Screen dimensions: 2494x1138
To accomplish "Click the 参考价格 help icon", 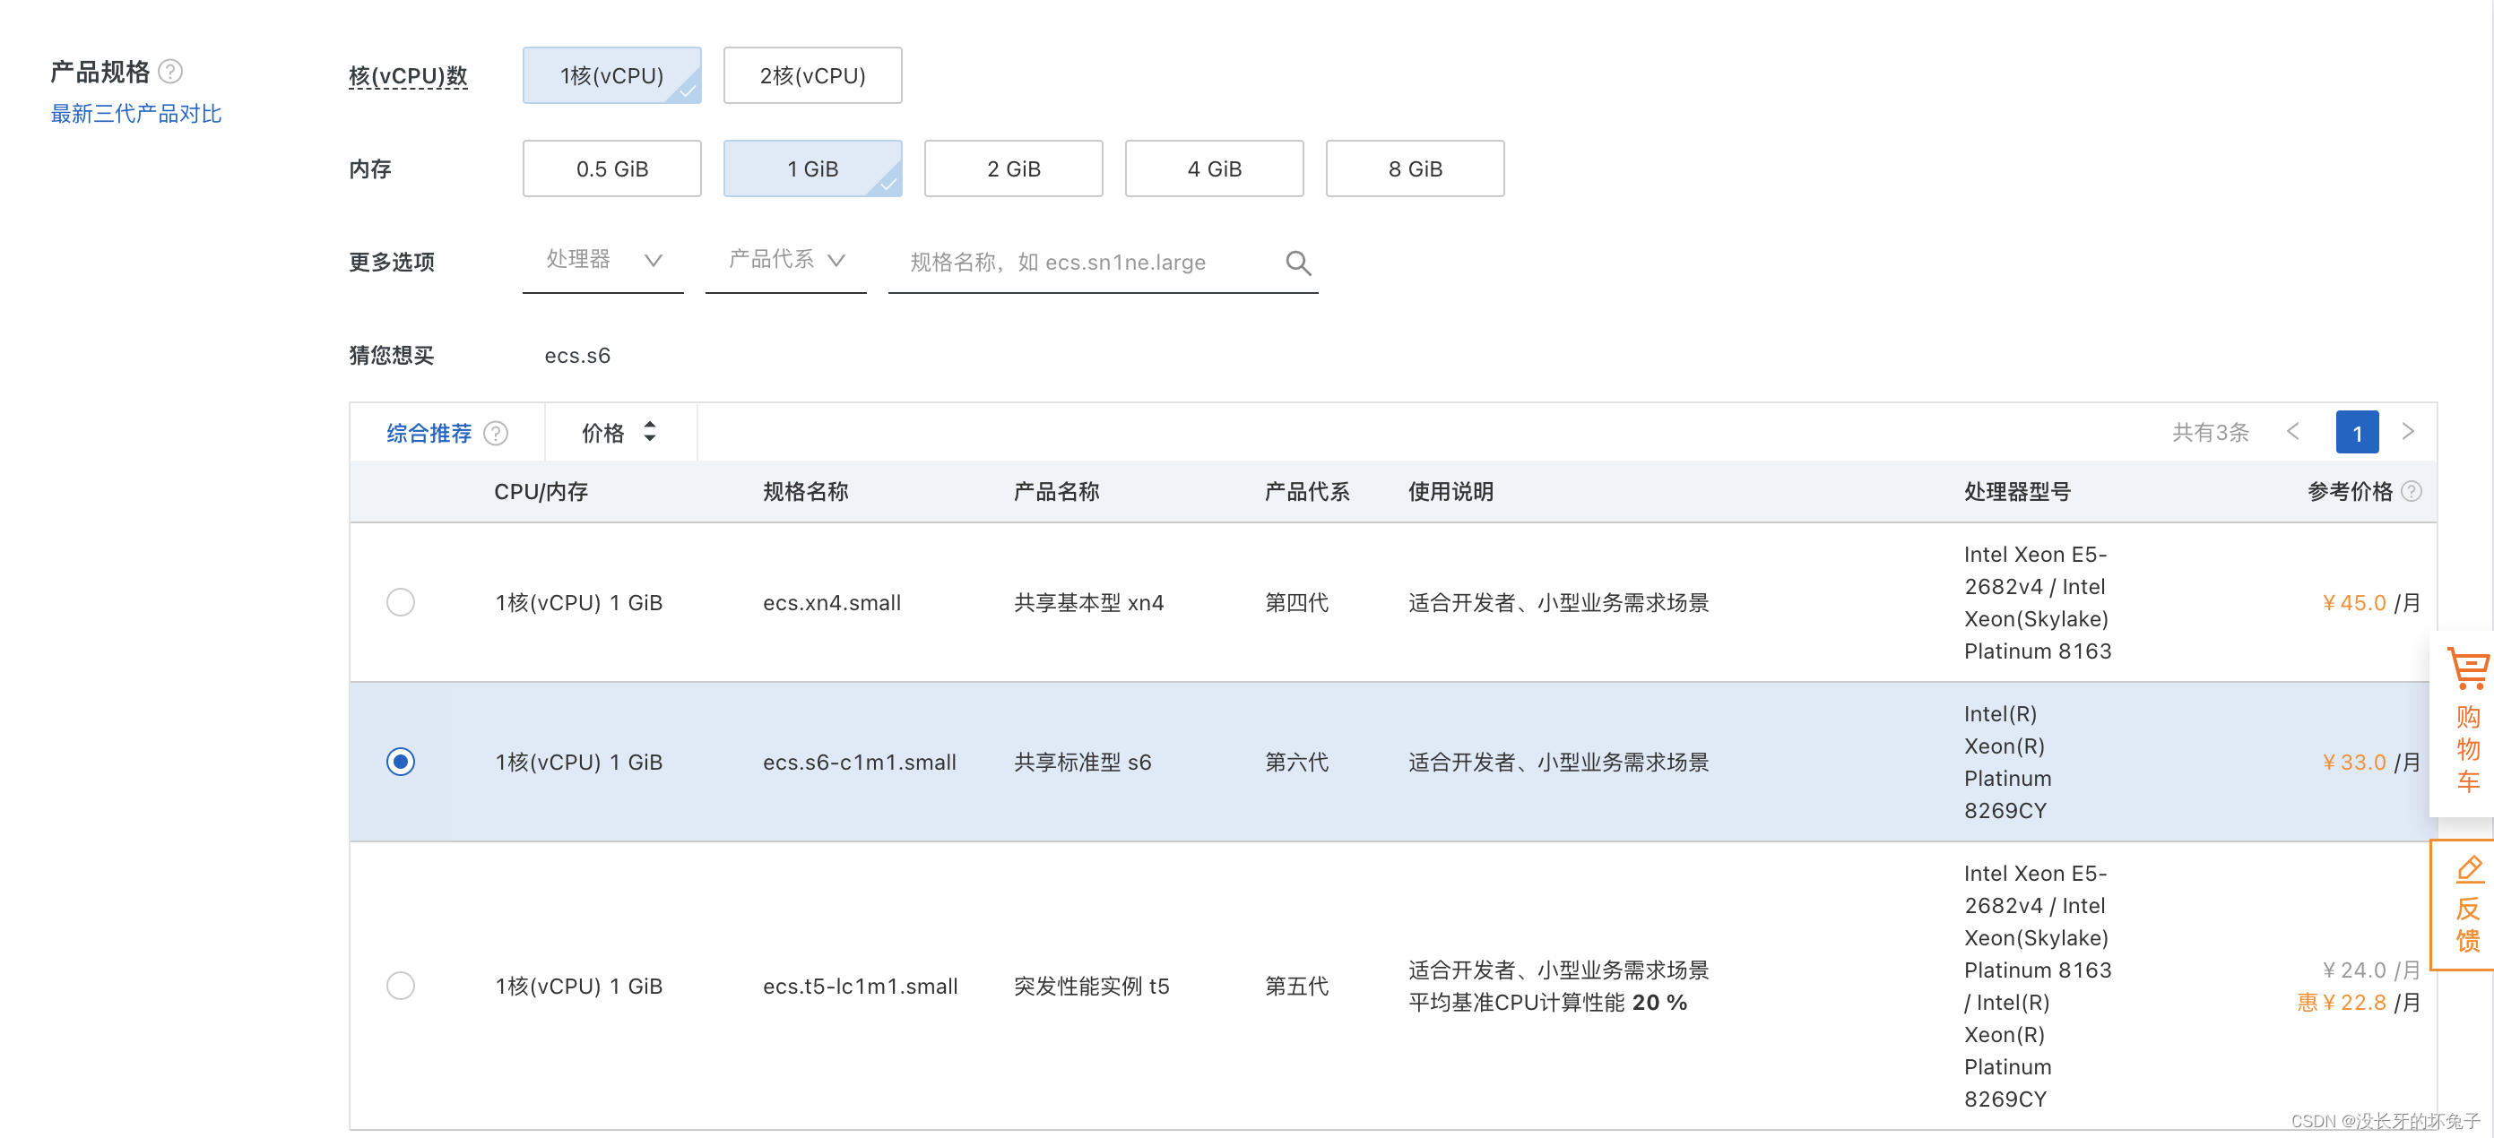I will [2412, 492].
